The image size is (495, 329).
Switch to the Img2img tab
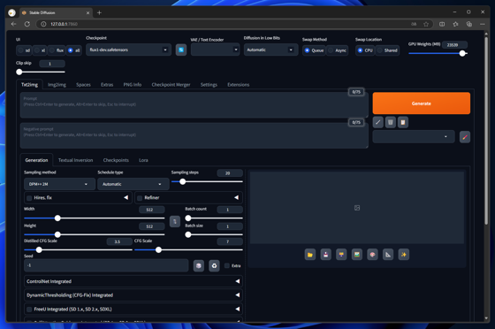point(57,85)
